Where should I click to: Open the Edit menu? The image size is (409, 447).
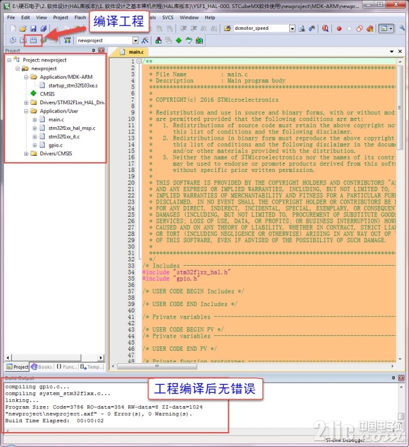[x=25, y=17]
